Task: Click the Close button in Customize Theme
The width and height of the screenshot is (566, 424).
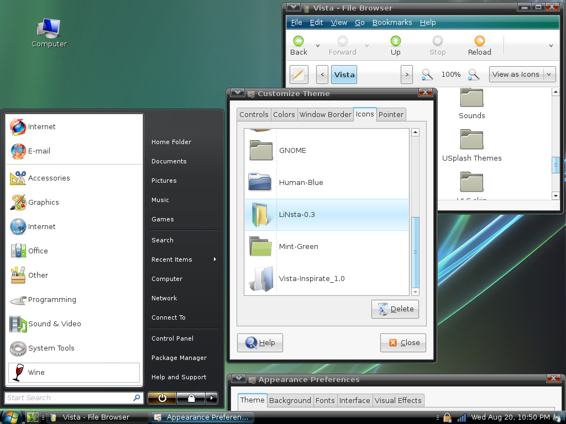Action: pyautogui.click(x=403, y=342)
